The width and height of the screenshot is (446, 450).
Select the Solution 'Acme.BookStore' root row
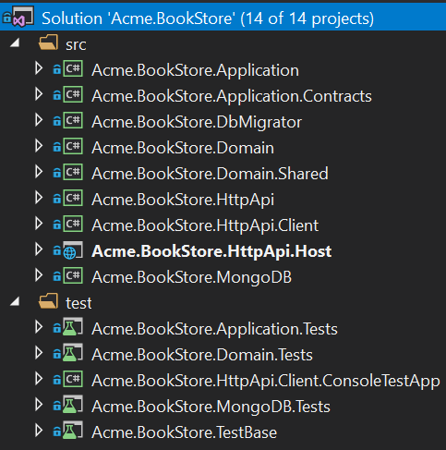[x=223, y=18]
